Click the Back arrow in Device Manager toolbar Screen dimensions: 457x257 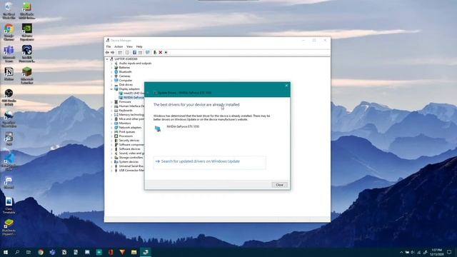click(107, 52)
